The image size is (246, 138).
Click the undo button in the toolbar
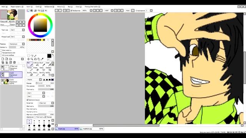click(57, 11)
